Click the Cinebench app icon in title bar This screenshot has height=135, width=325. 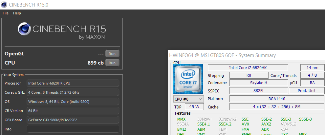click(4, 5)
